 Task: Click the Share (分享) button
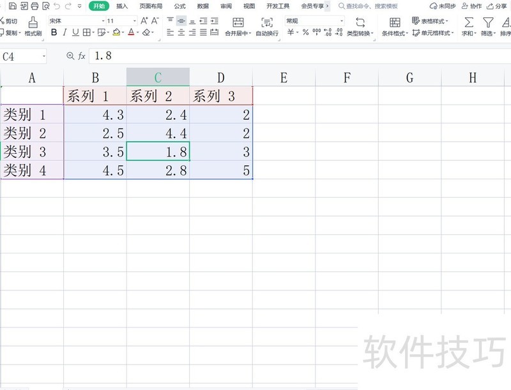click(496, 6)
